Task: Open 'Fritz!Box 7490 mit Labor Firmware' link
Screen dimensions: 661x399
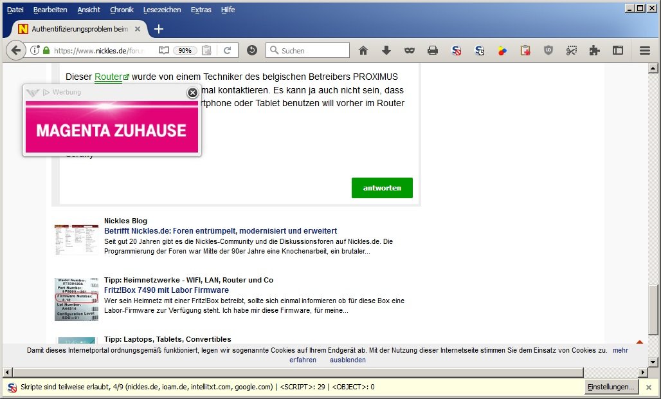Action: click(x=167, y=290)
